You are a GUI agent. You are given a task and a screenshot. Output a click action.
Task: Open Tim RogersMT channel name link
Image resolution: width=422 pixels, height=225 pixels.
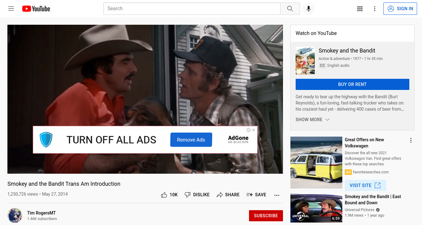[41, 213]
